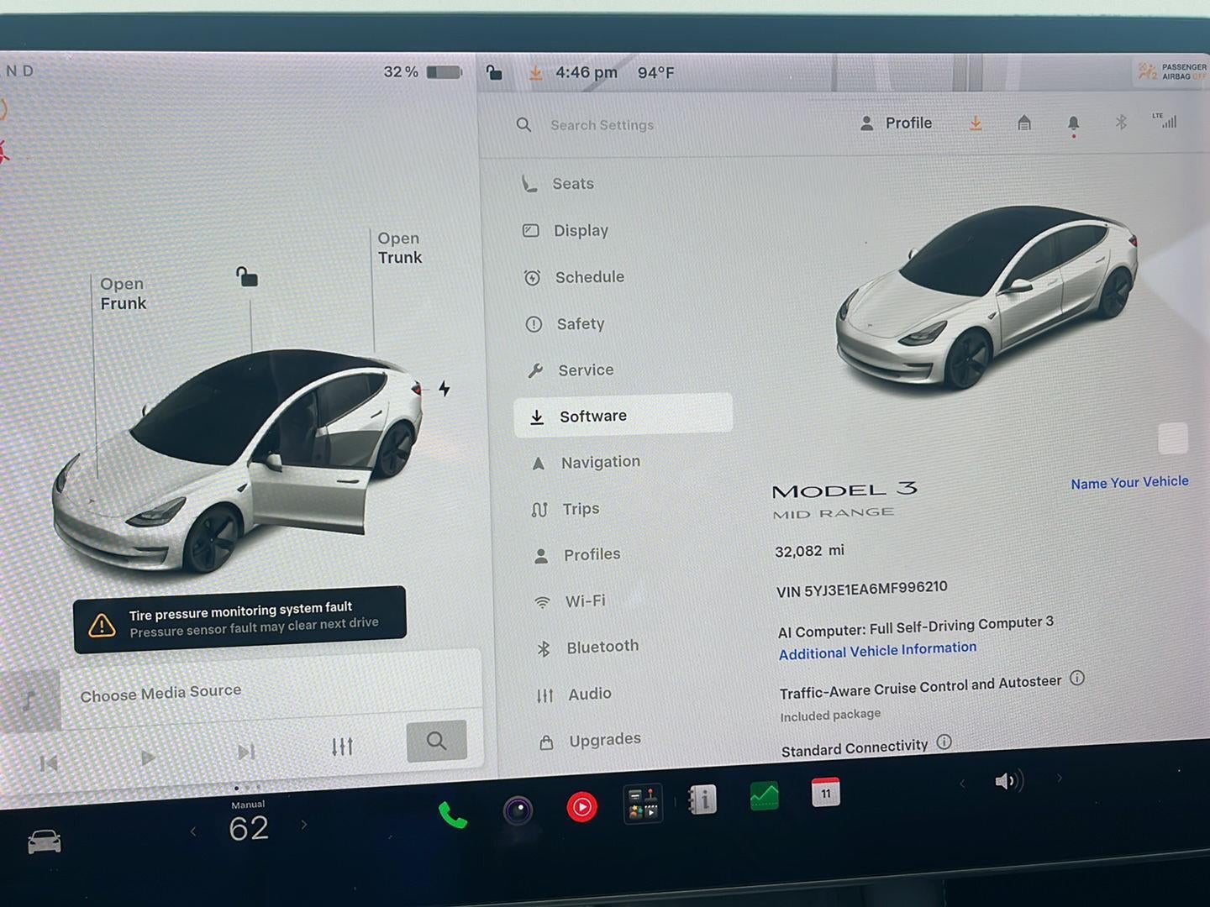The height and width of the screenshot is (907, 1210).
Task: Click the Search Settings field
Action: point(601,125)
